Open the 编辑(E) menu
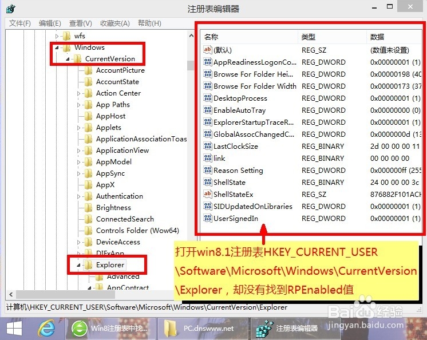This screenshot has width=427, height=340. [50, 23]
